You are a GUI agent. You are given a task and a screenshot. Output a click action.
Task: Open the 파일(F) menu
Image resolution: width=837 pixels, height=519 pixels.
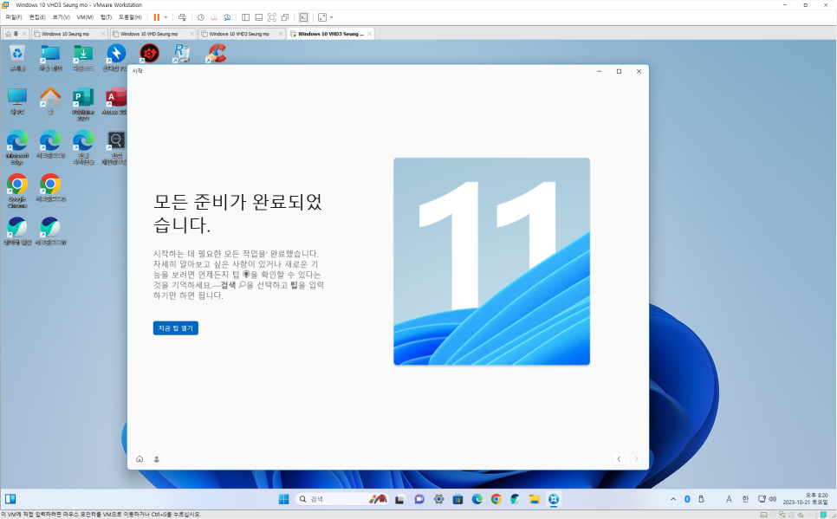pyautogui.click(x=14, y=17)
